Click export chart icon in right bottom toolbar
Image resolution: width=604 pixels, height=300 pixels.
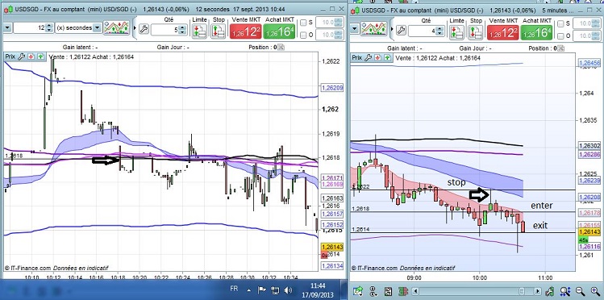[357, 291]
